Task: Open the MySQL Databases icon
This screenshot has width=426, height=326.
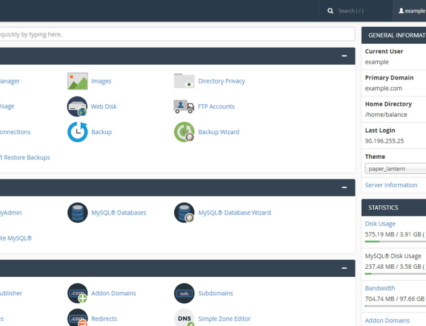Action: (x=77, y=213)
